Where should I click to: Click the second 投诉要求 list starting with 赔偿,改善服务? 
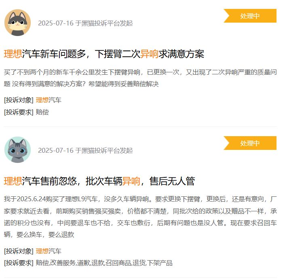click(104, 263)
